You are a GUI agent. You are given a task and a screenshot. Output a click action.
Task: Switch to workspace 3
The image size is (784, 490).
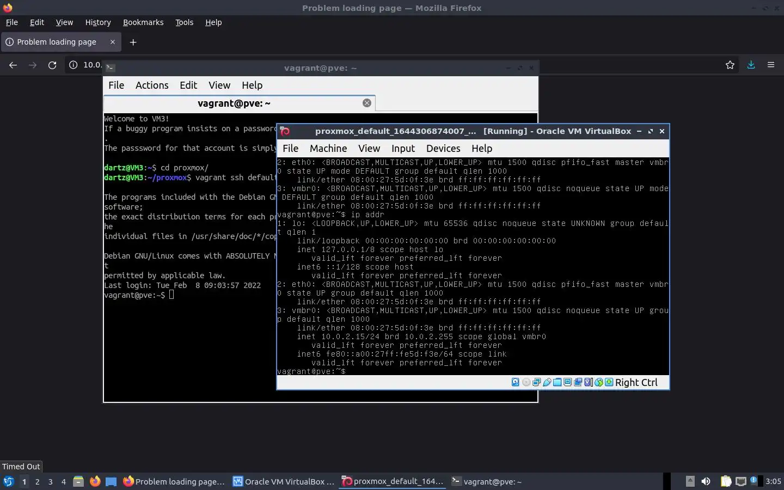pyautogui.click(x=50, y=481)
